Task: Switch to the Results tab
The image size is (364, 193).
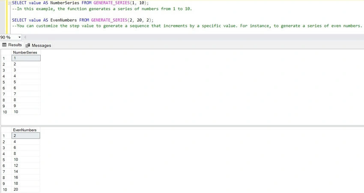Action: click(12, 45)
